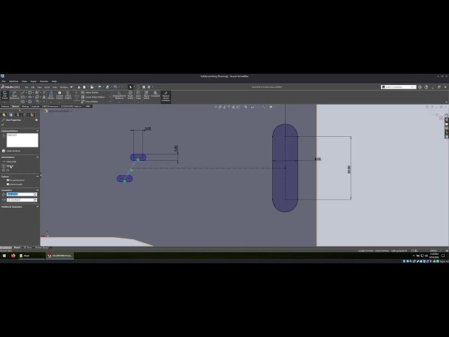Open VirtualBox Devices menu
The width and height of the screenshot is (449, 337).
pos(44,81)
